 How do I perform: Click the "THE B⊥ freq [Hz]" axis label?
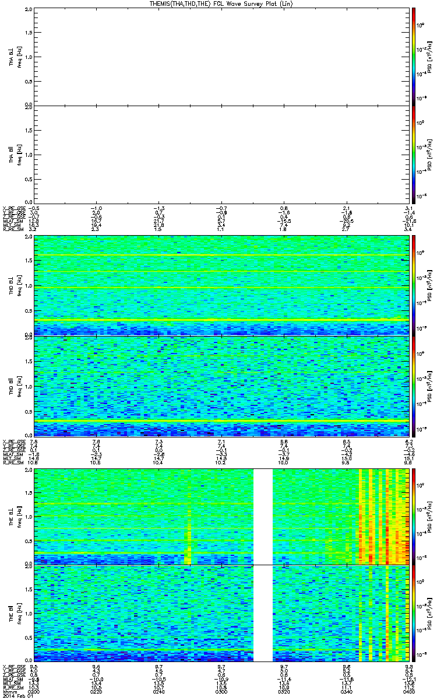point(15,516)
